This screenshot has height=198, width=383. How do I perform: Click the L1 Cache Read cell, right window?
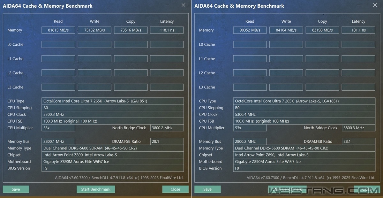(250, 59)
